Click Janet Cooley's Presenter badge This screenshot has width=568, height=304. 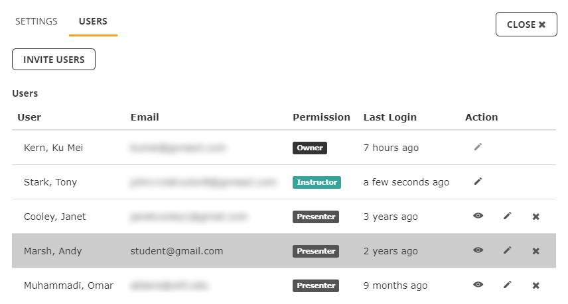[316, 217]
